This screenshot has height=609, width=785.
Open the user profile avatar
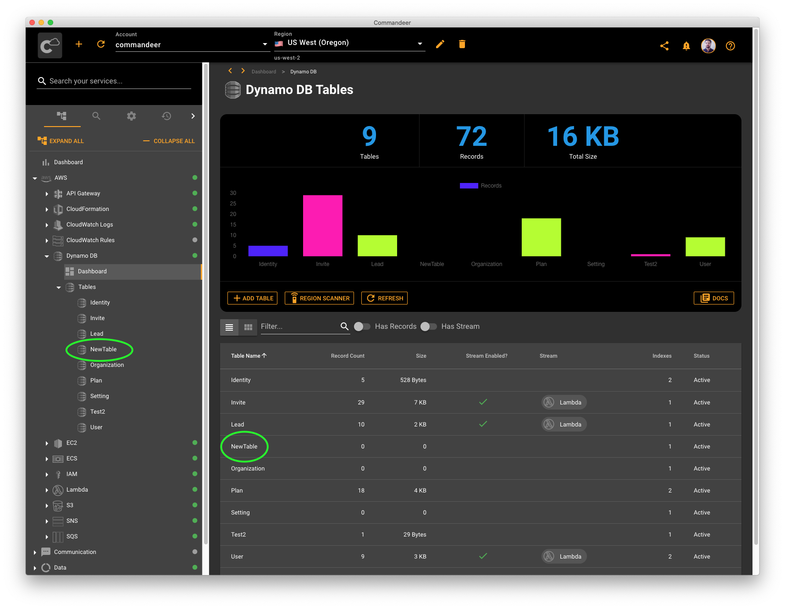(x=708, y=46)
